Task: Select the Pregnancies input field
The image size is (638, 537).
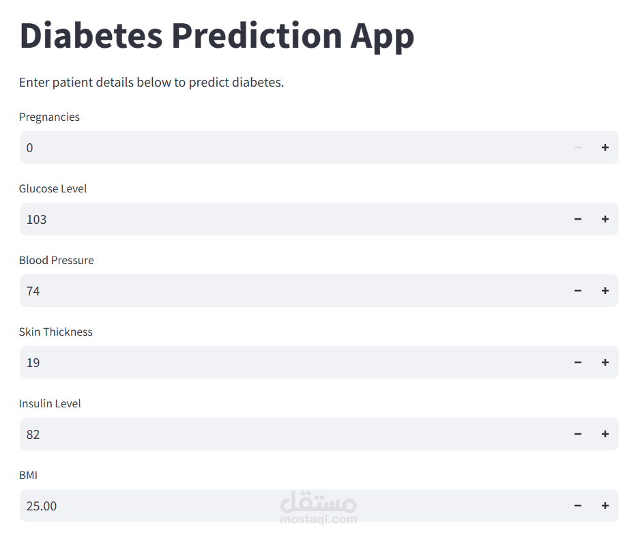Action: [273, 147]
